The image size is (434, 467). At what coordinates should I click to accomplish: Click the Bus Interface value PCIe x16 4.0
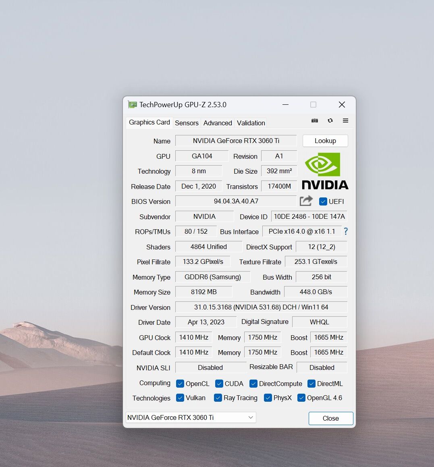(x=302, y=231)
